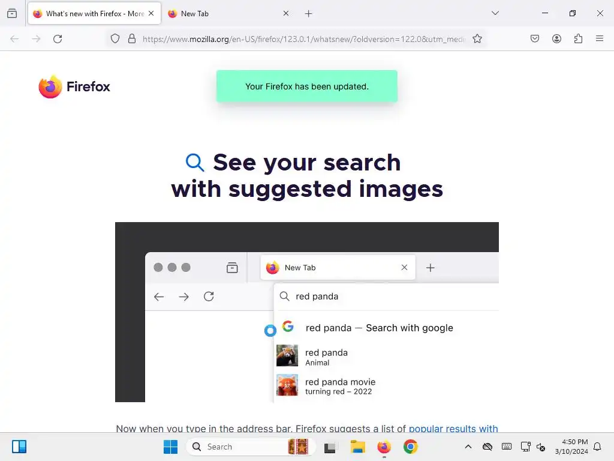This screenshot has width=614, height=461.
Task: Open network status tray icon
Action: 525,447
